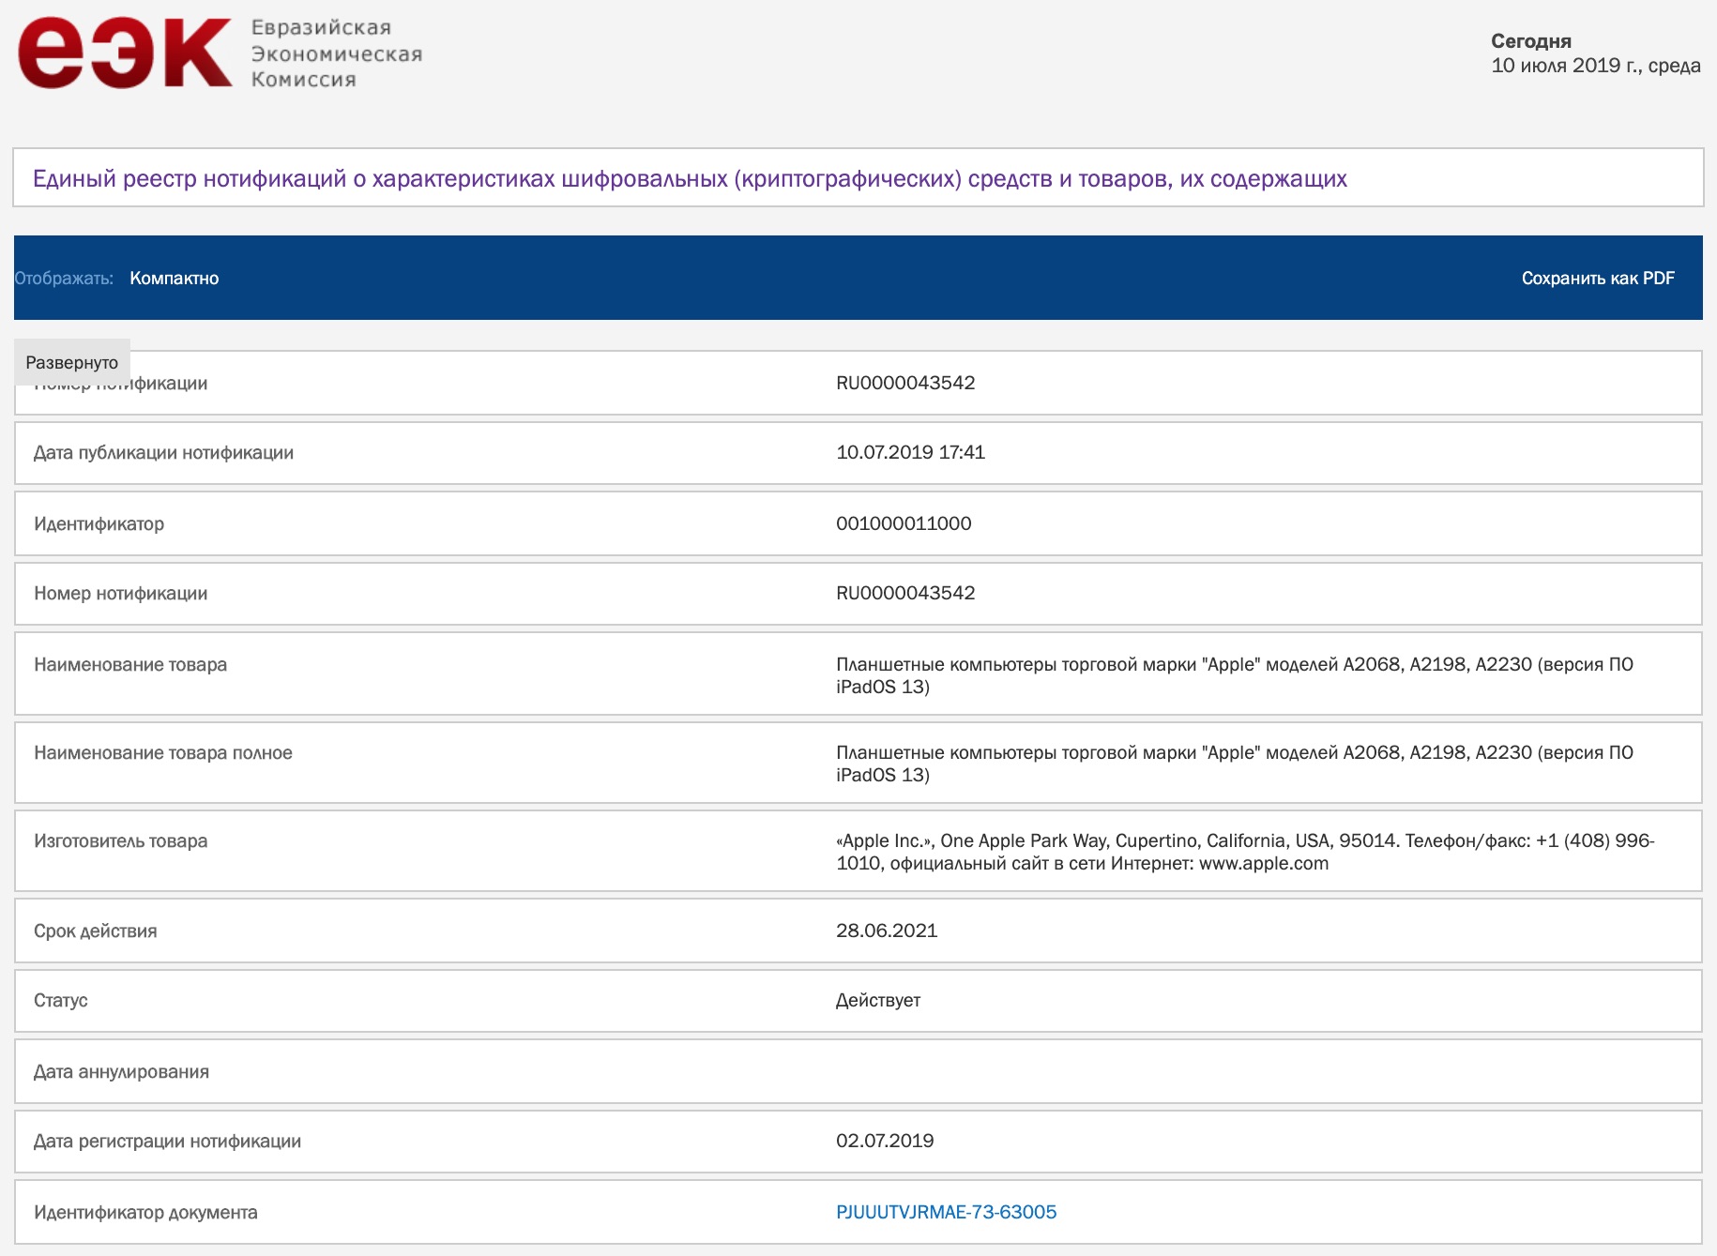Click the 'Евразийская Экономическая Комиссия' organization name
This screenshot has width=1717, height=1256.
pyautogui.click(x=336, y=53)
